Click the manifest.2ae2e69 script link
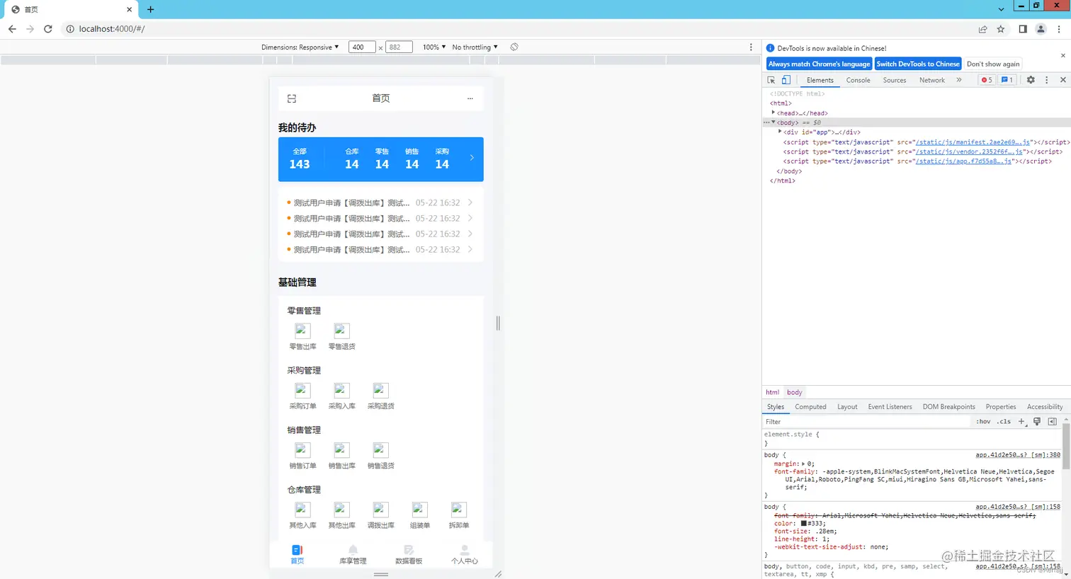The width and height of the screenshot is (1071, 579). (x=973, y=142)
